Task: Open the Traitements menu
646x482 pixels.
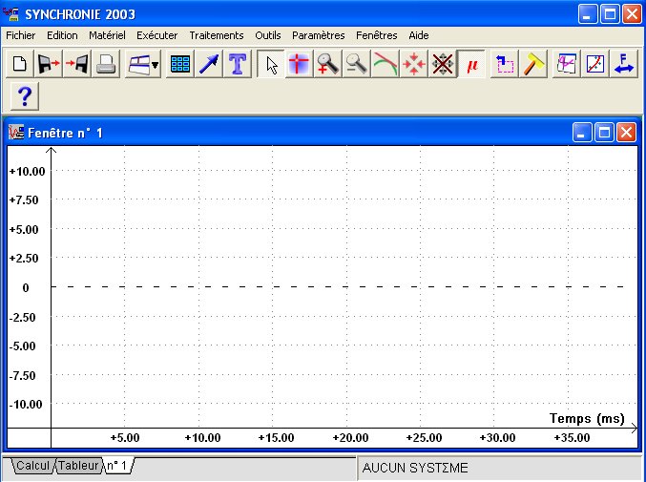Action: [217, 35]
